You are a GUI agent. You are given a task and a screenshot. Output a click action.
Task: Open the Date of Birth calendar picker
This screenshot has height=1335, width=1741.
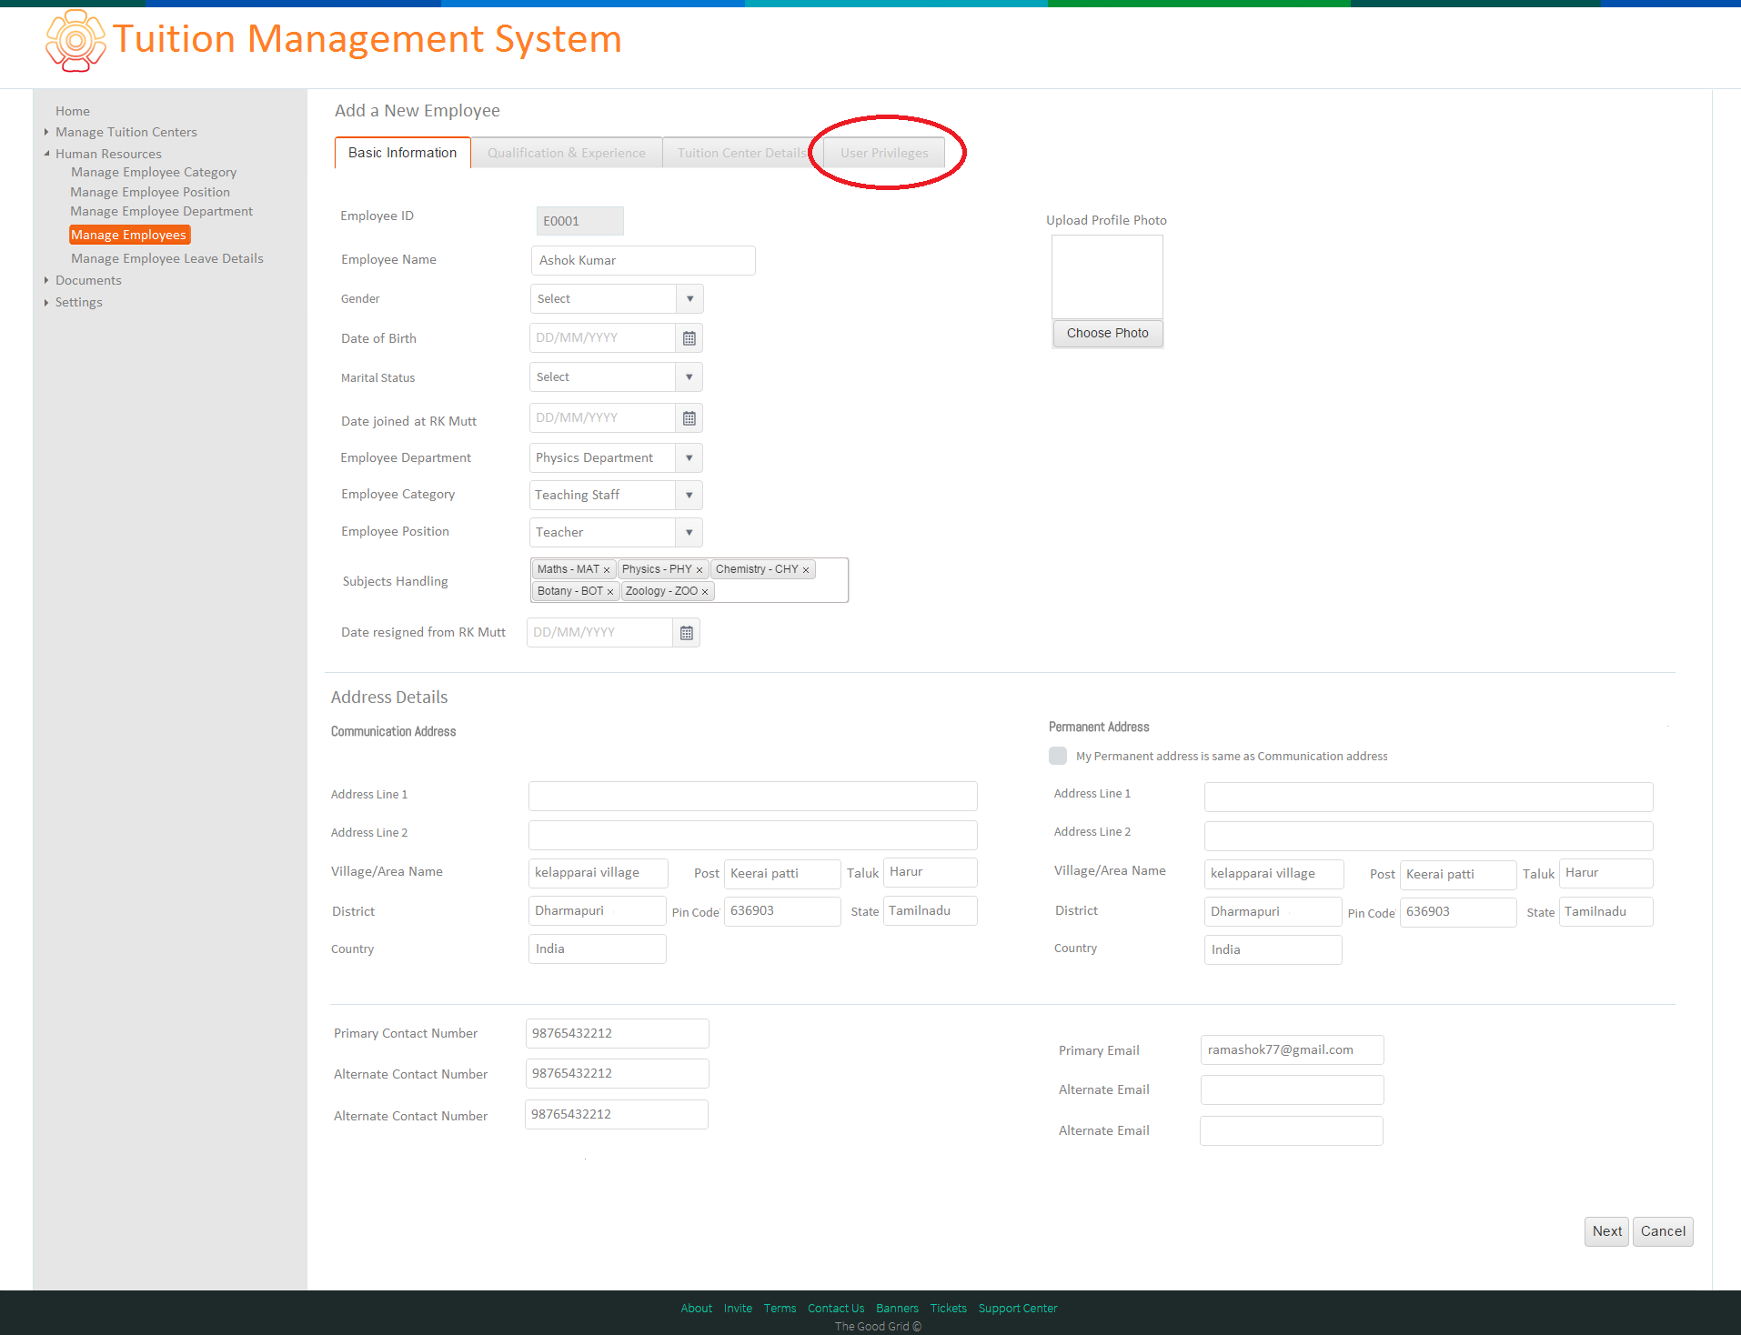tap(689, 338)
